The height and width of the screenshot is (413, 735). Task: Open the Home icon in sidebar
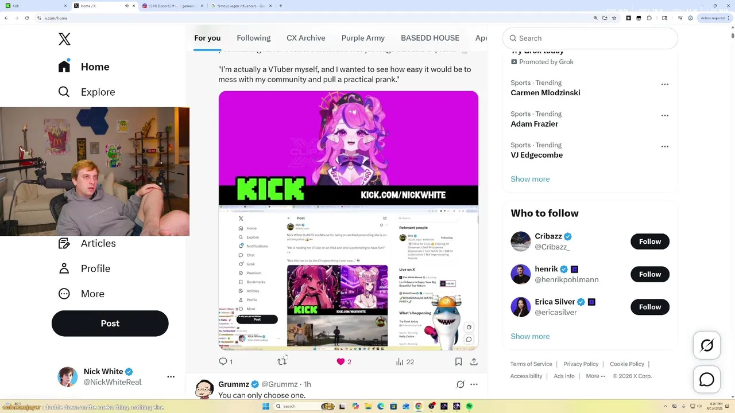(x=64, y=67)
